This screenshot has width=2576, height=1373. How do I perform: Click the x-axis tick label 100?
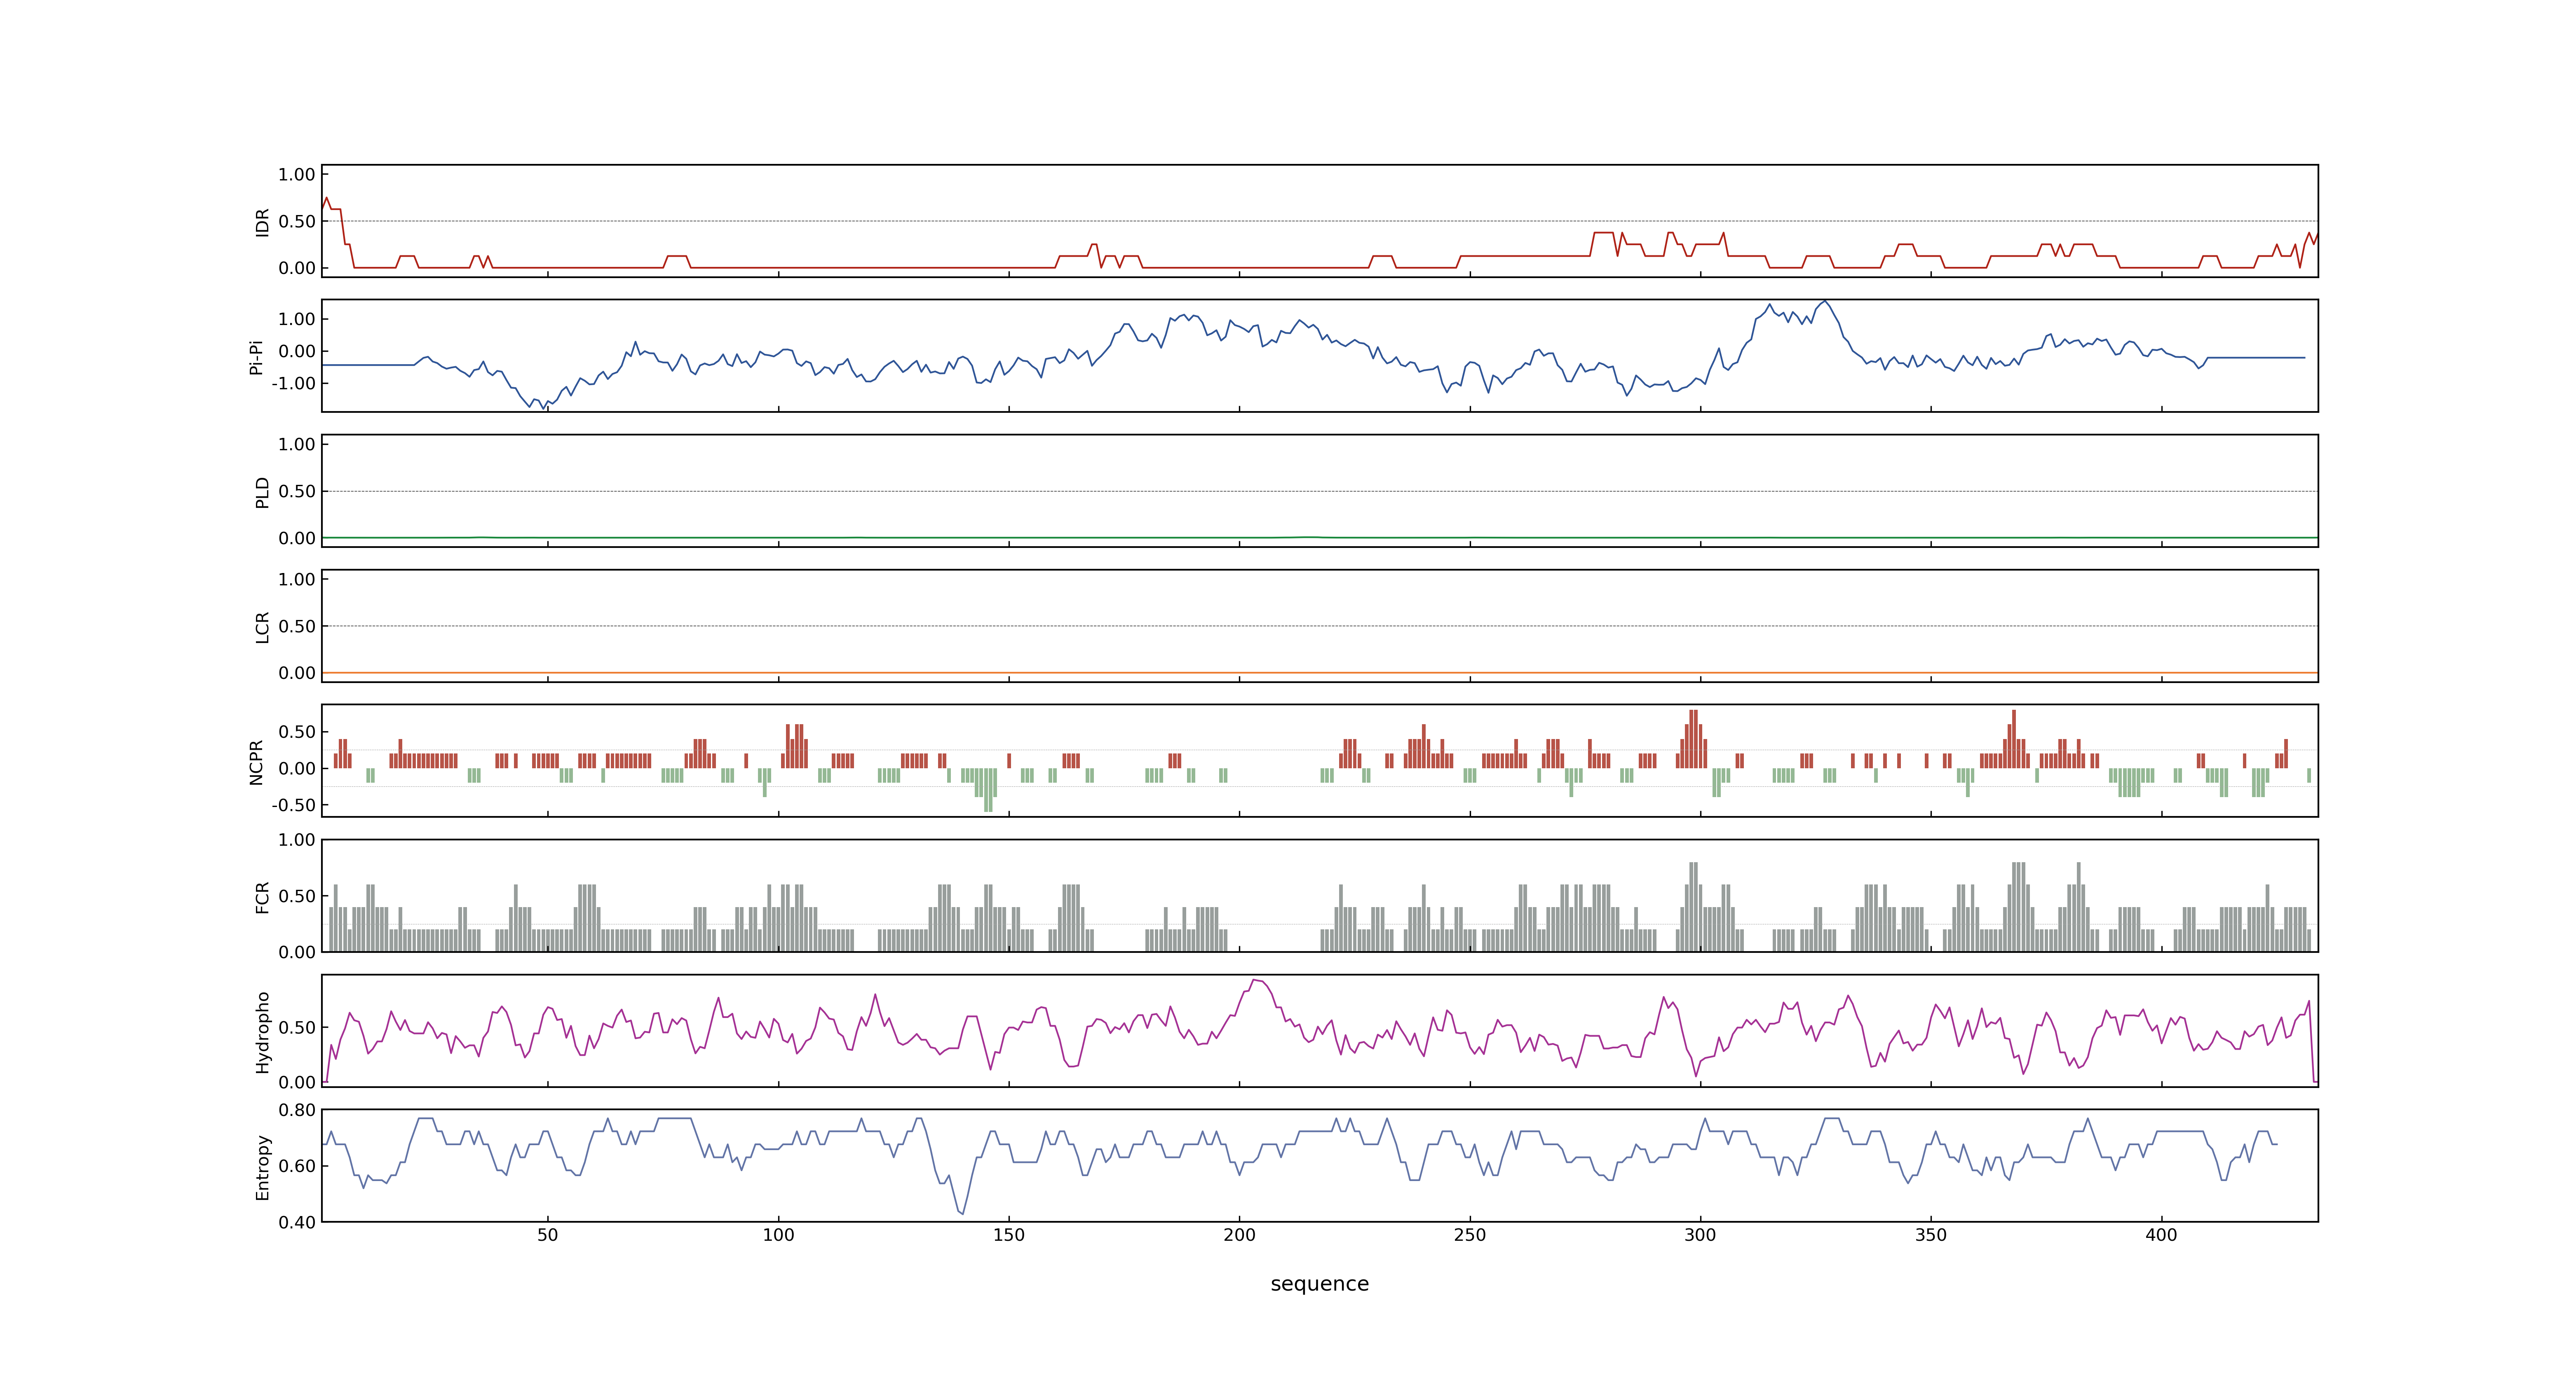(x=778, y=1234)
